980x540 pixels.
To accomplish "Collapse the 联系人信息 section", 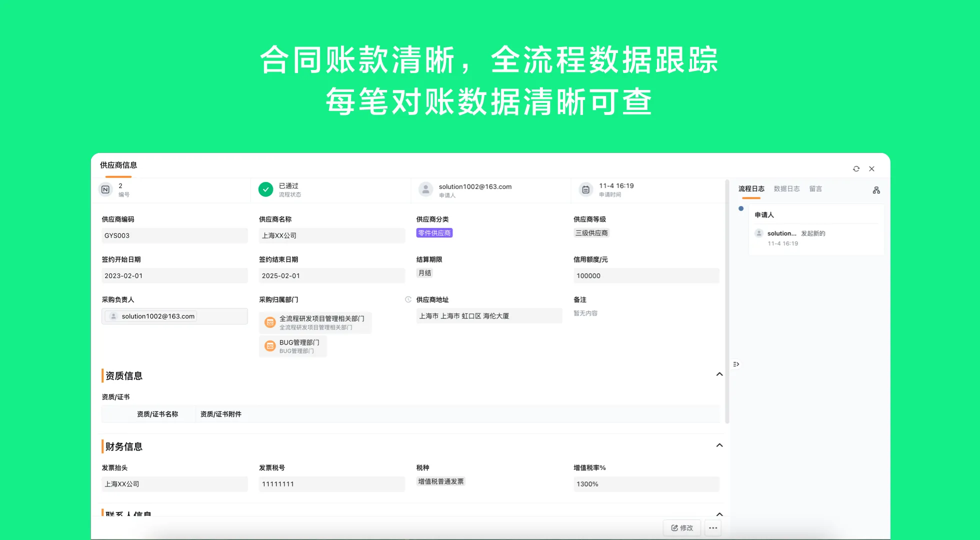I will click(x=719, y=514).
